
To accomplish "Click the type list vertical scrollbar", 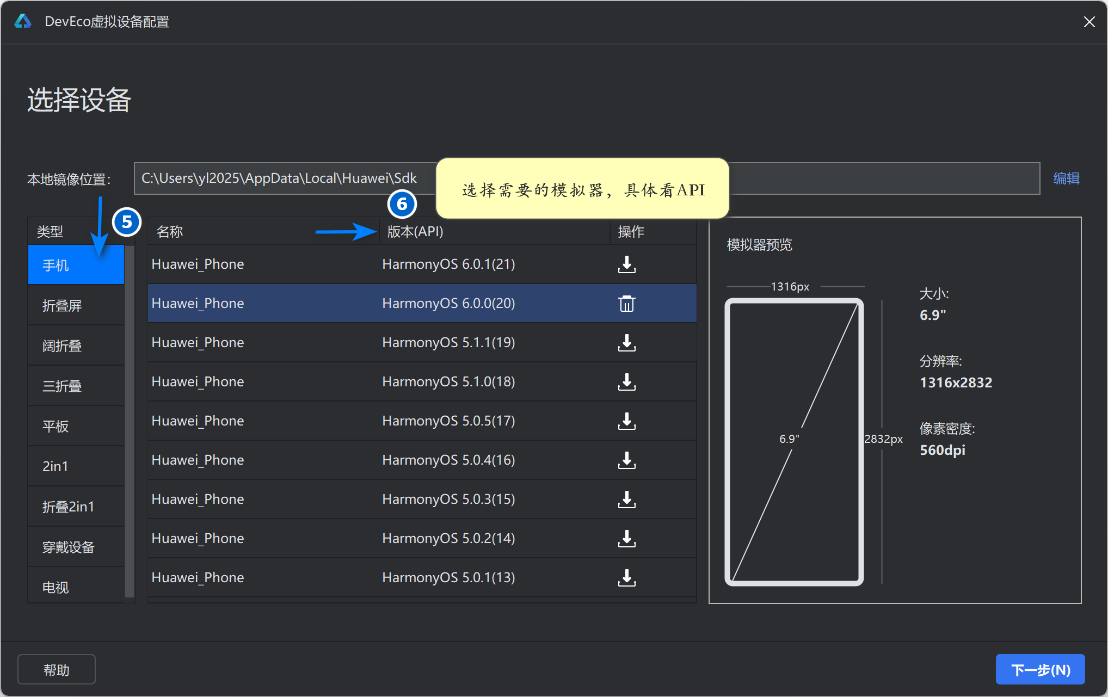I will (x=130, y=422).
